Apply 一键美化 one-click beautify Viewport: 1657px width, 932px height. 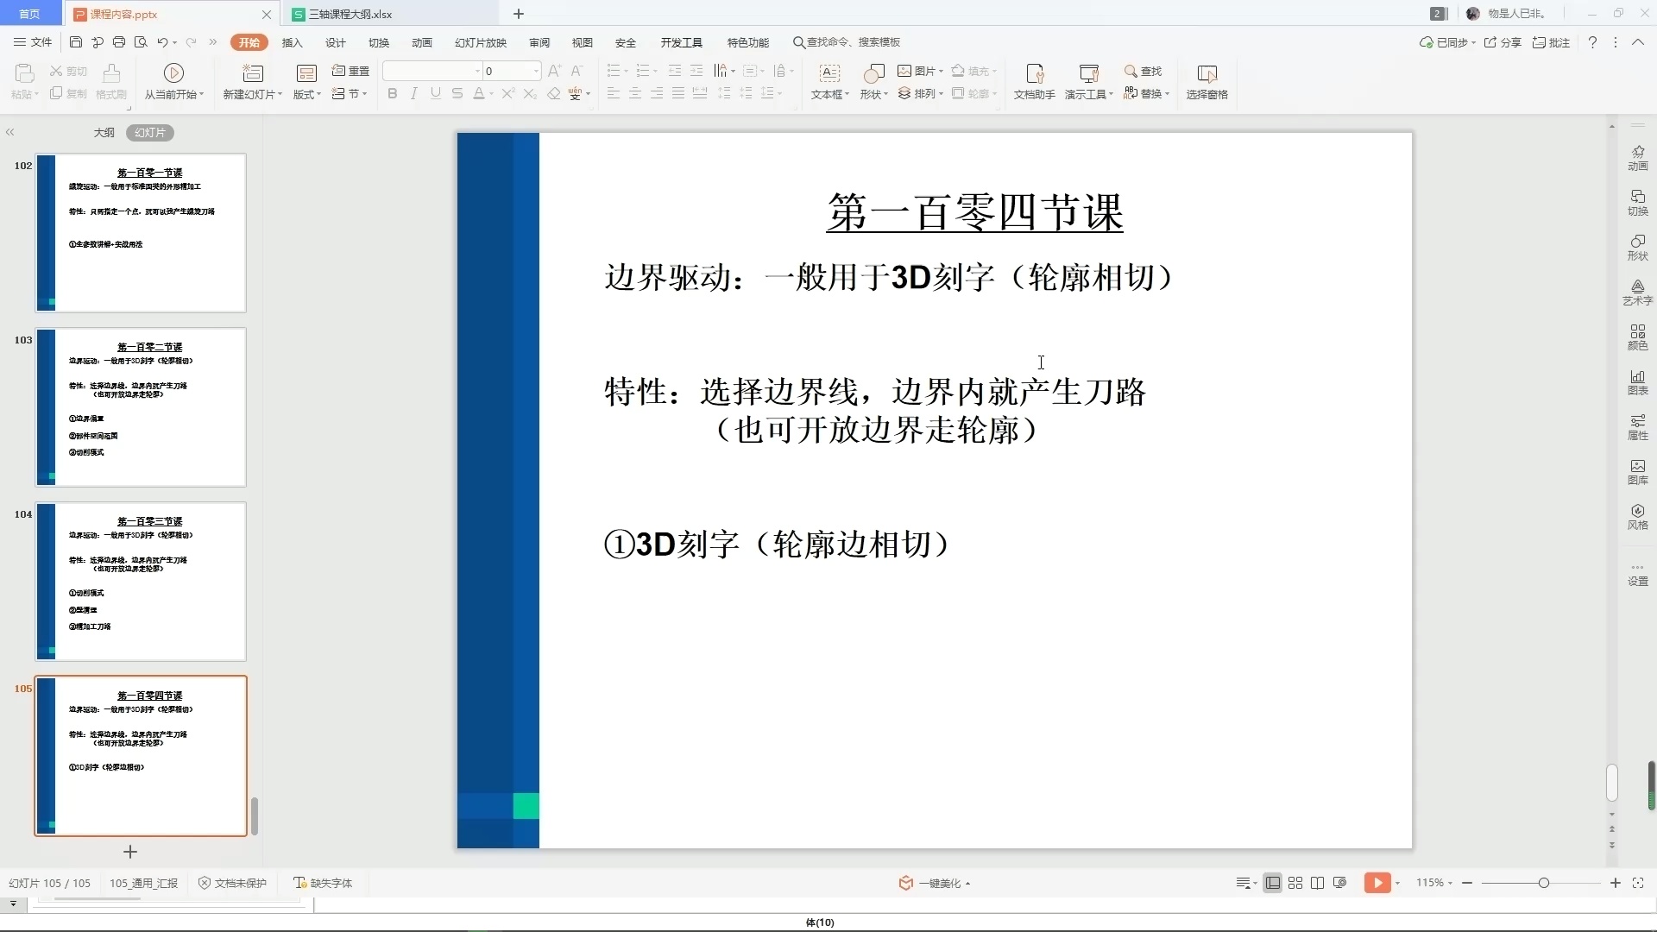tap(934, 883)
